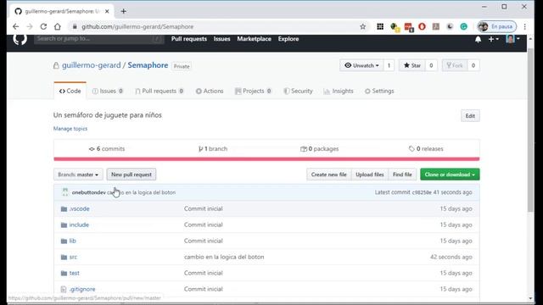This screenshot has width=543, height=305.
Task: Click the pink language color bar
Action: tap(266, 159)
